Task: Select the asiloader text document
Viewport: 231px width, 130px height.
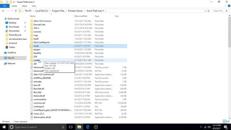Action: [x=38, y=82]
